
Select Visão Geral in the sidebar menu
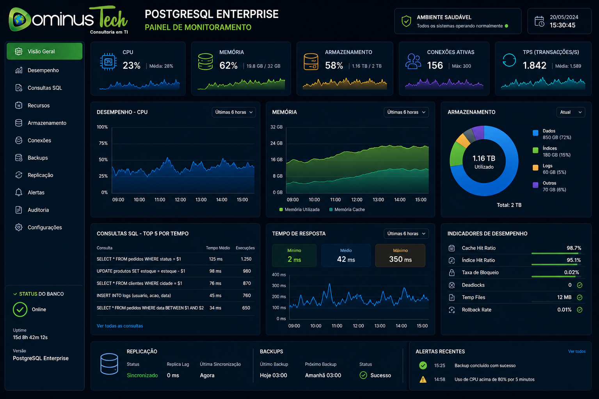point(44,51)
